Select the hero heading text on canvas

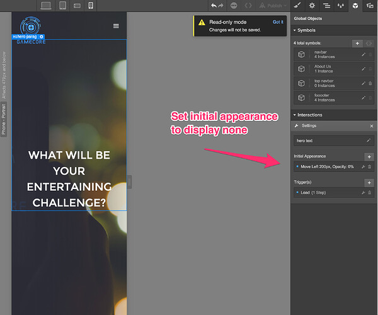click(69, 179)
